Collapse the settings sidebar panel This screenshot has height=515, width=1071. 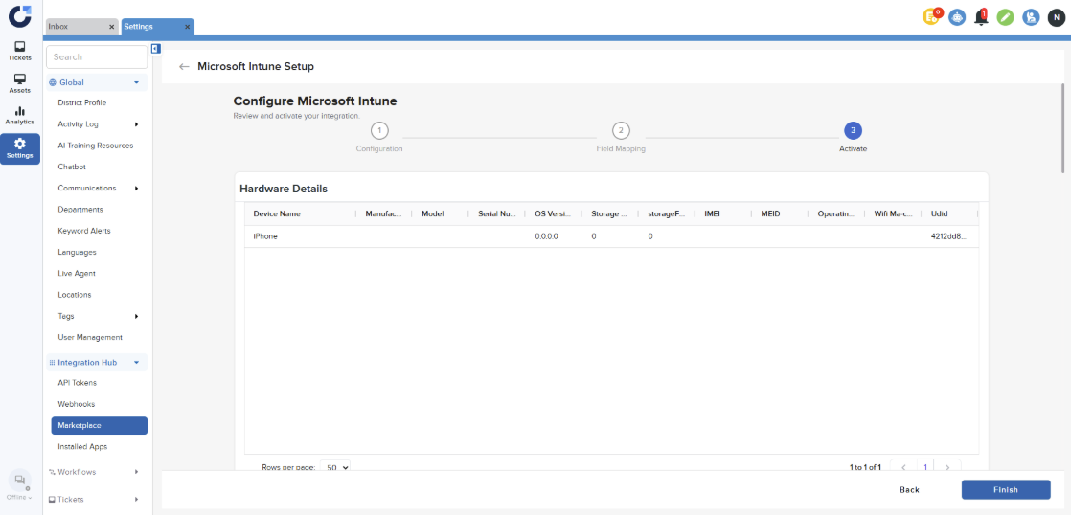point(155,49)
